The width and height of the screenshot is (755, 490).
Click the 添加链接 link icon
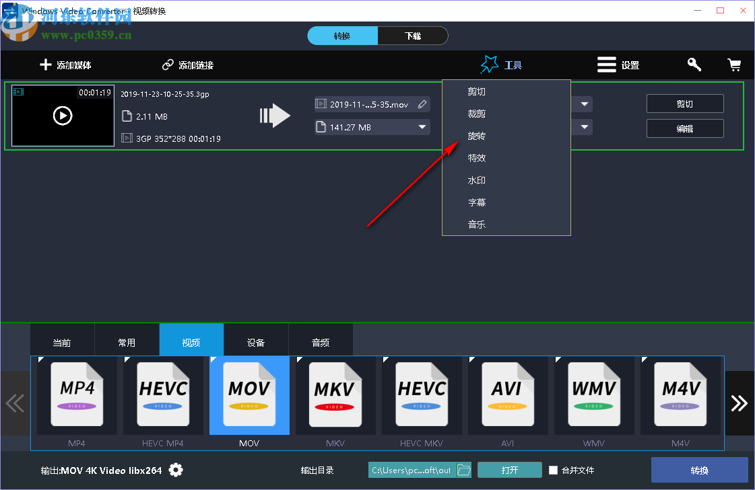tap(167, 65)
